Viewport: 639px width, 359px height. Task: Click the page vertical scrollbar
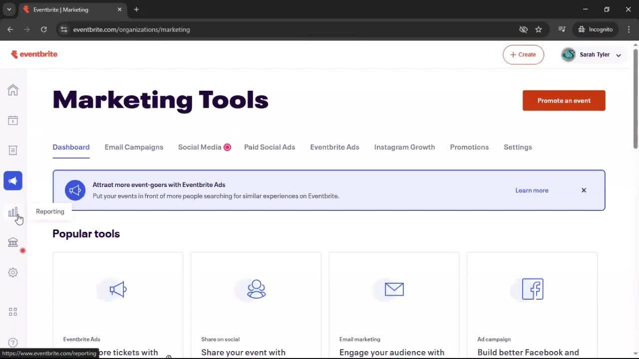(636, 100)
